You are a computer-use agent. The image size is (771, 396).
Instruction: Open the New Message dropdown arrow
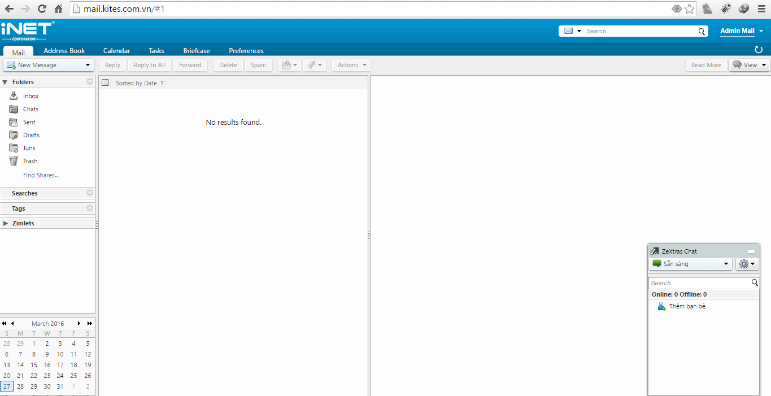point(88,65)
